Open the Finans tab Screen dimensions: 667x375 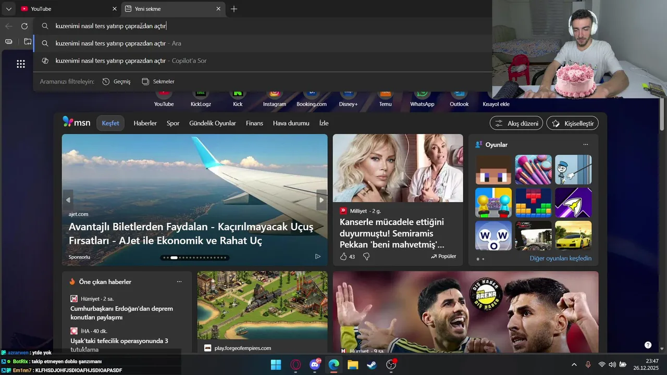[x=254, y=123]
